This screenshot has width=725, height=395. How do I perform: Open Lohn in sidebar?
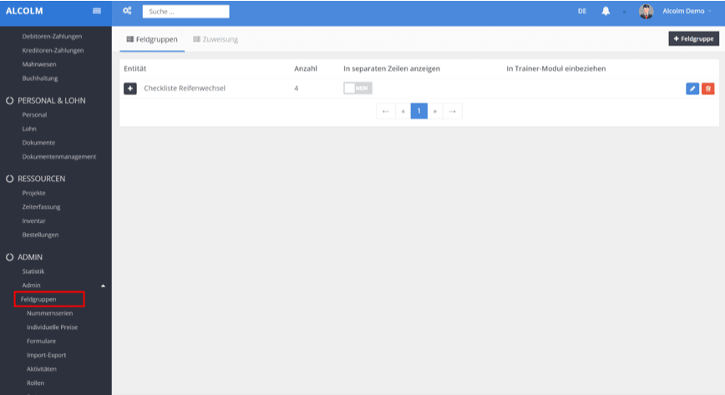29,129
